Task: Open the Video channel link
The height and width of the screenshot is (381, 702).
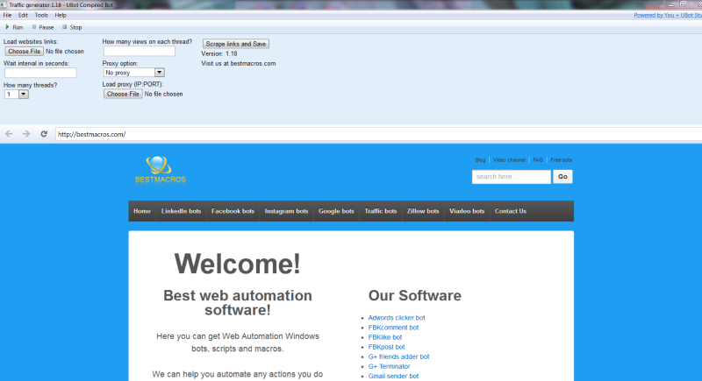Action: pyautogui.click(x=509, y=160)
